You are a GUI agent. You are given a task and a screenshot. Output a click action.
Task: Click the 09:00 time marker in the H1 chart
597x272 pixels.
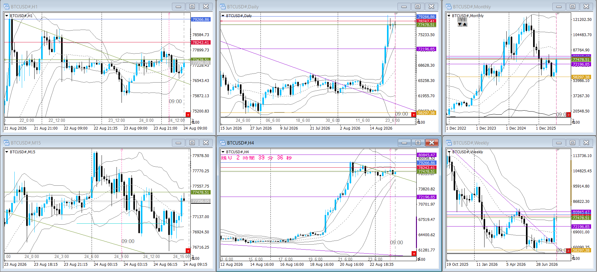pos(175,101)
